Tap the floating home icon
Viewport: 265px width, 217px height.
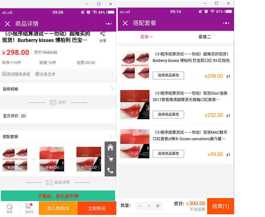(110, 147)
